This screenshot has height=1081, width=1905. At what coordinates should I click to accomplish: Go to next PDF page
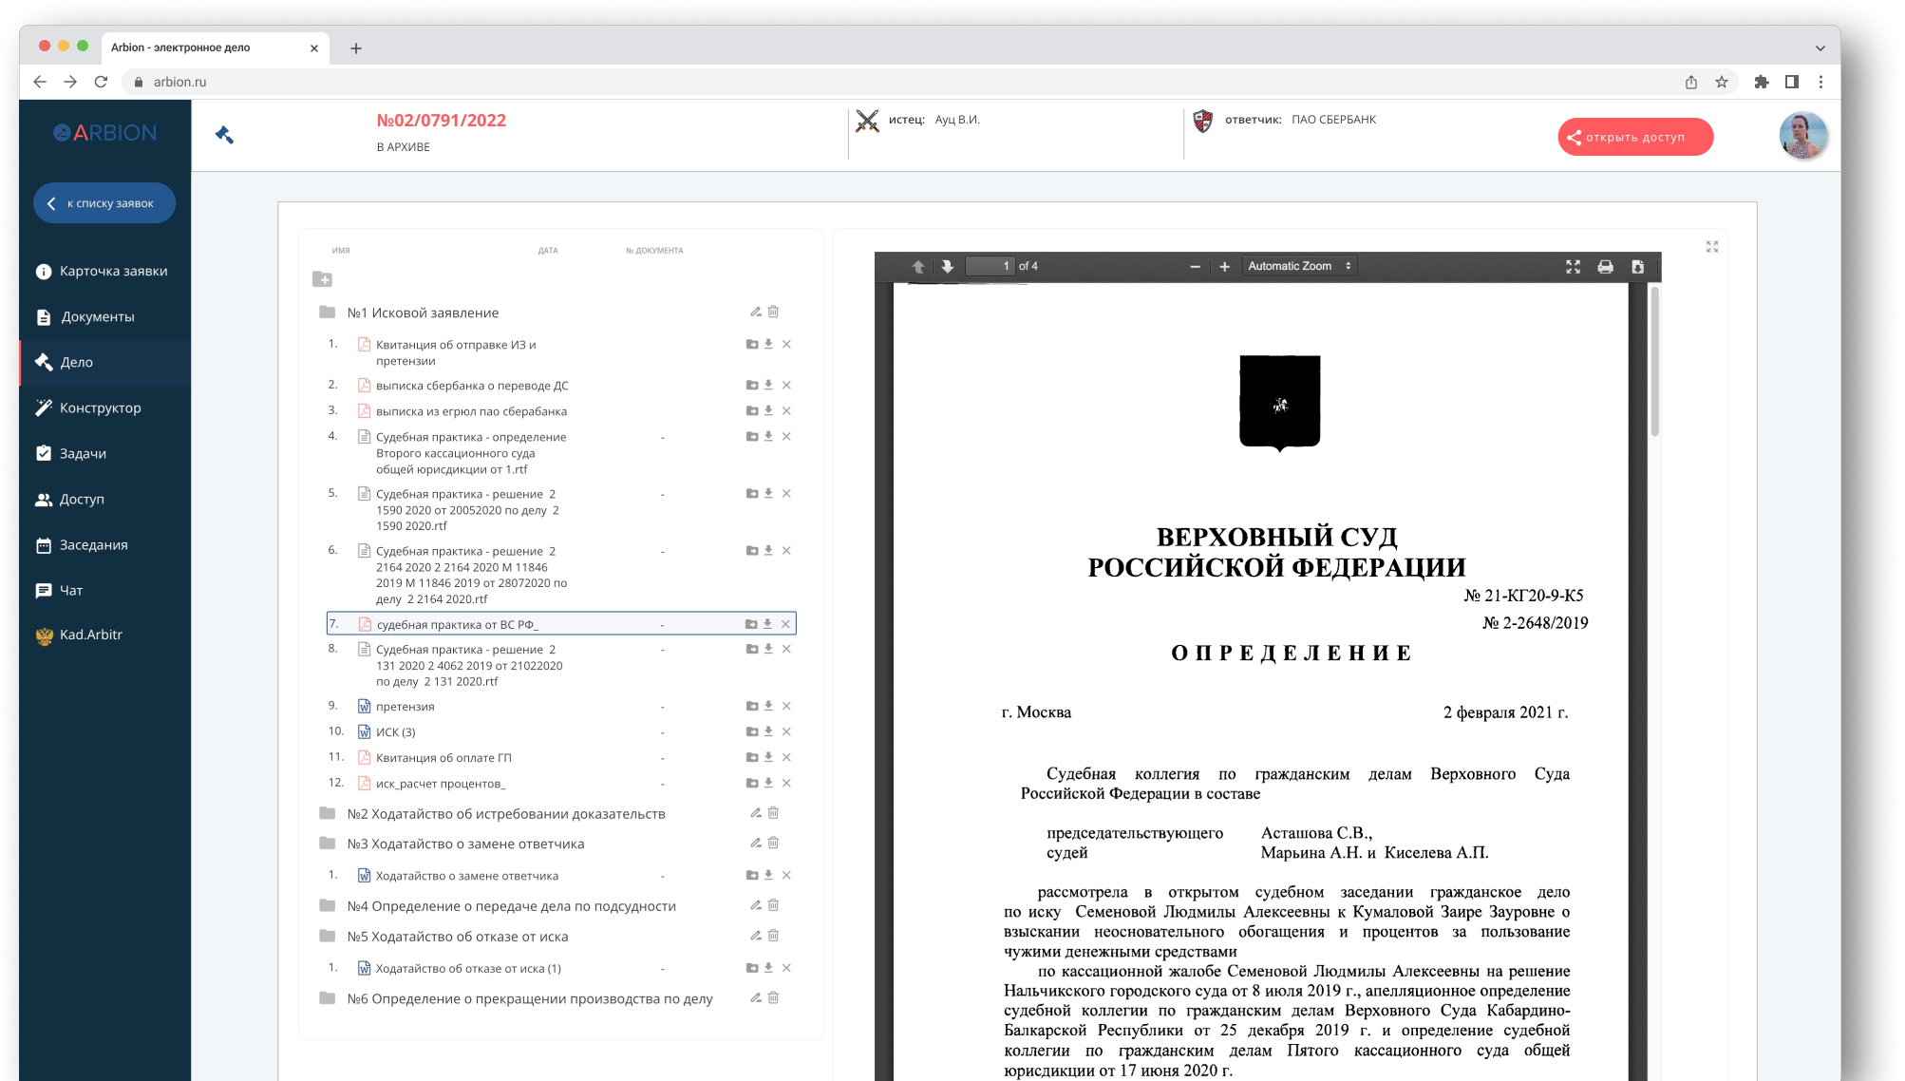point(947,267)
